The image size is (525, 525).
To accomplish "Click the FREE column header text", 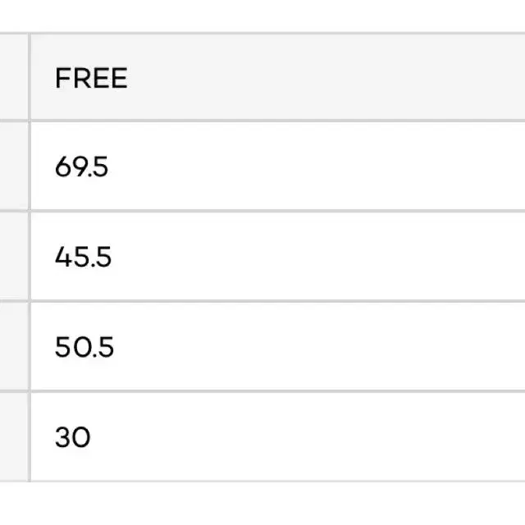I will tap(91, 78).
